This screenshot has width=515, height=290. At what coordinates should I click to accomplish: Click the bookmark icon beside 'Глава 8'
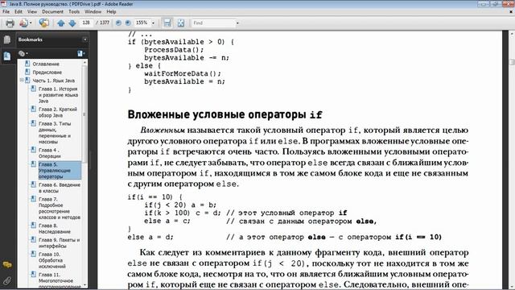pos(33,226)
